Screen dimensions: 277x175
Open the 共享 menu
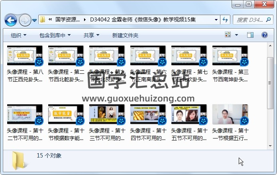[x=91, y=35]
